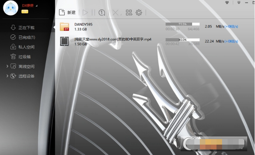The width and height of the screenshot is (255, 155).
Task: Delete task using the X icon
Action: (x=115, y=13)
